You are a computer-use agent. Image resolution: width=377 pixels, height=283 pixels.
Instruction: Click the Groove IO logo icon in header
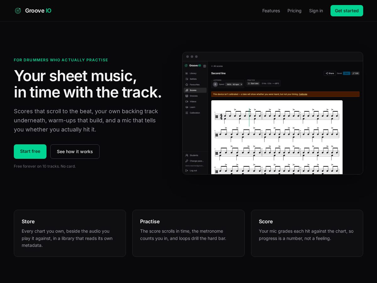18,11
